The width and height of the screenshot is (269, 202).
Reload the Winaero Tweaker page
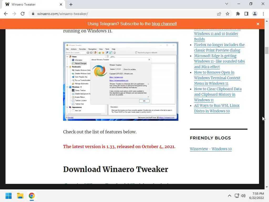pos(23,14)
